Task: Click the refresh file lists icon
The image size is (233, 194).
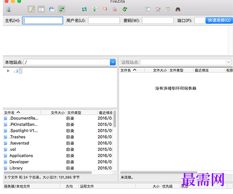Action: point(84,10)
